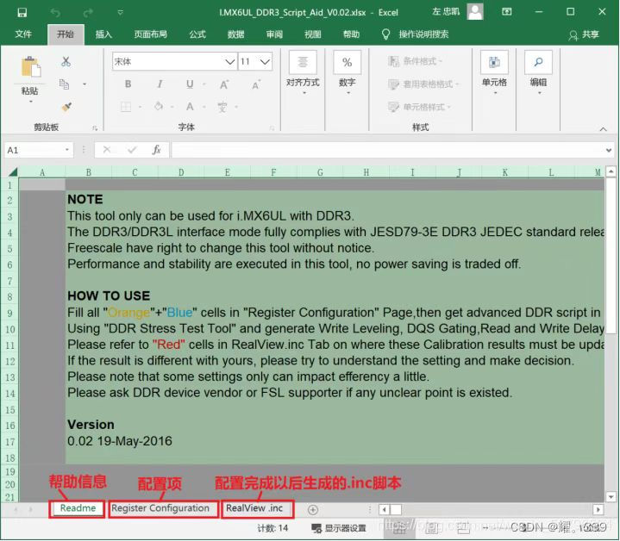Viewport: 620px width, 541px height.
Task: Click the user account avatar
Action: pyautogui.click(x=475, y=12)
